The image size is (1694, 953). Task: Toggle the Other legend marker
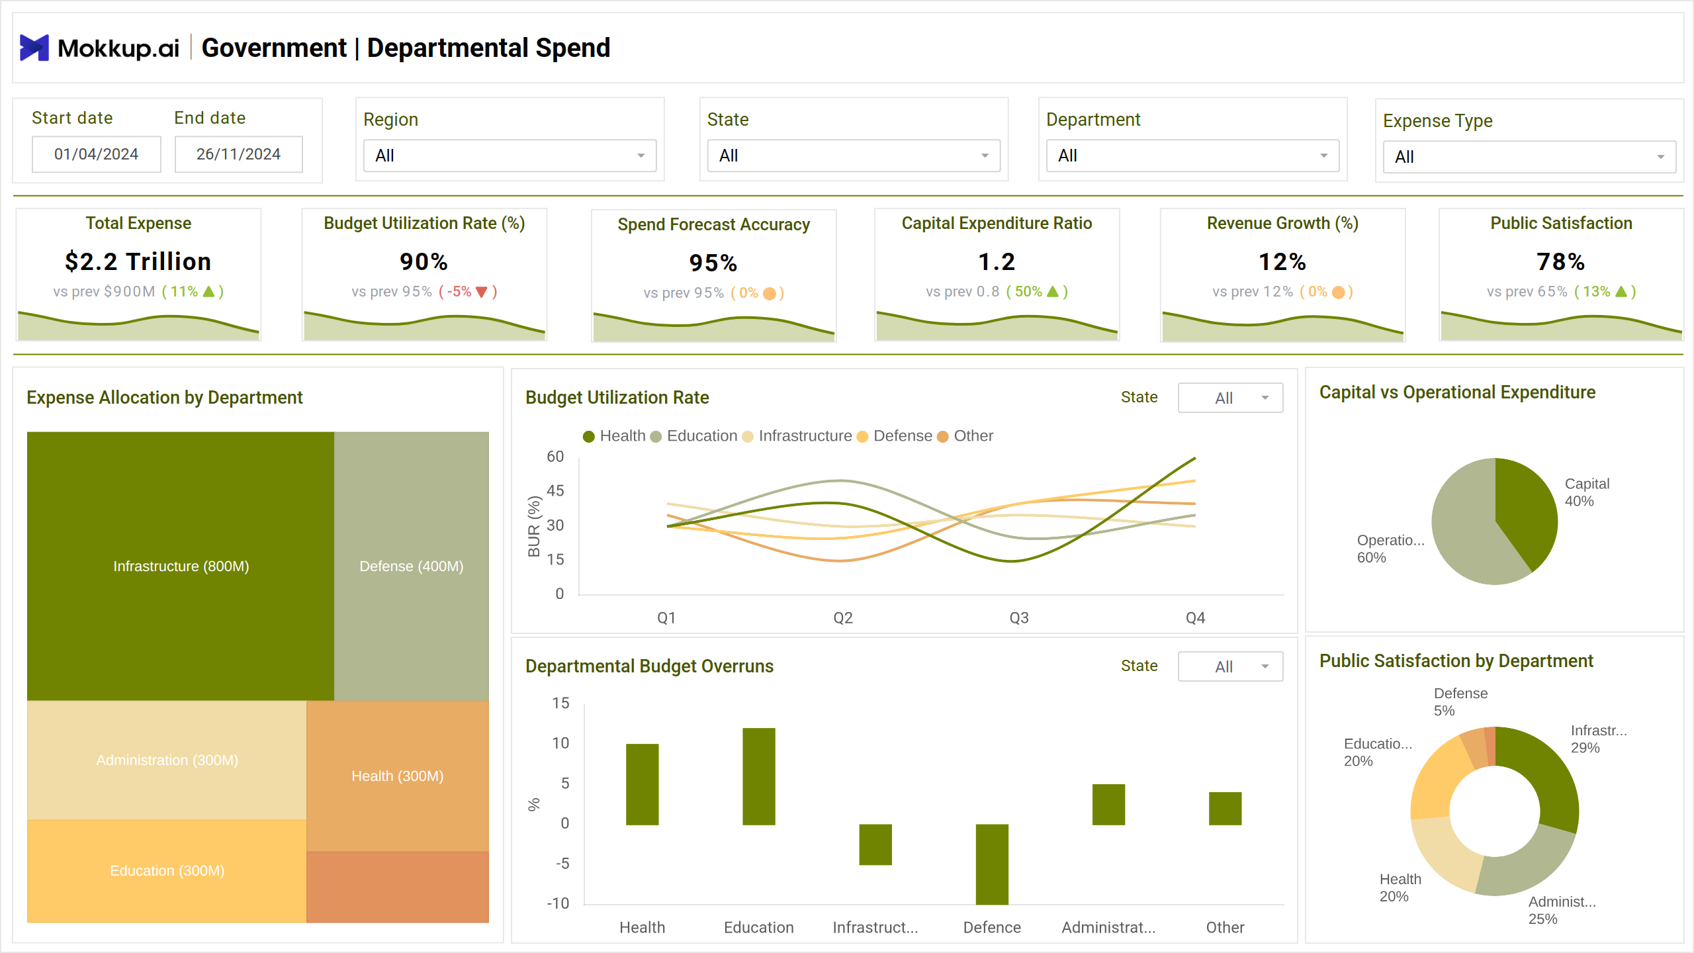point(943,437)
